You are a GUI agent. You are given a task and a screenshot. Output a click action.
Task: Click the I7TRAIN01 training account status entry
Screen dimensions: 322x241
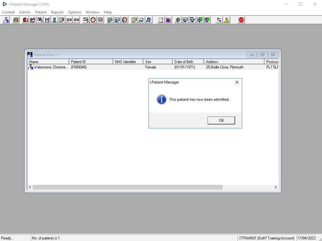267,238
